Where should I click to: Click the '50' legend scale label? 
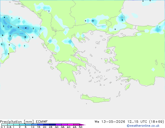(x=80, y=127)
